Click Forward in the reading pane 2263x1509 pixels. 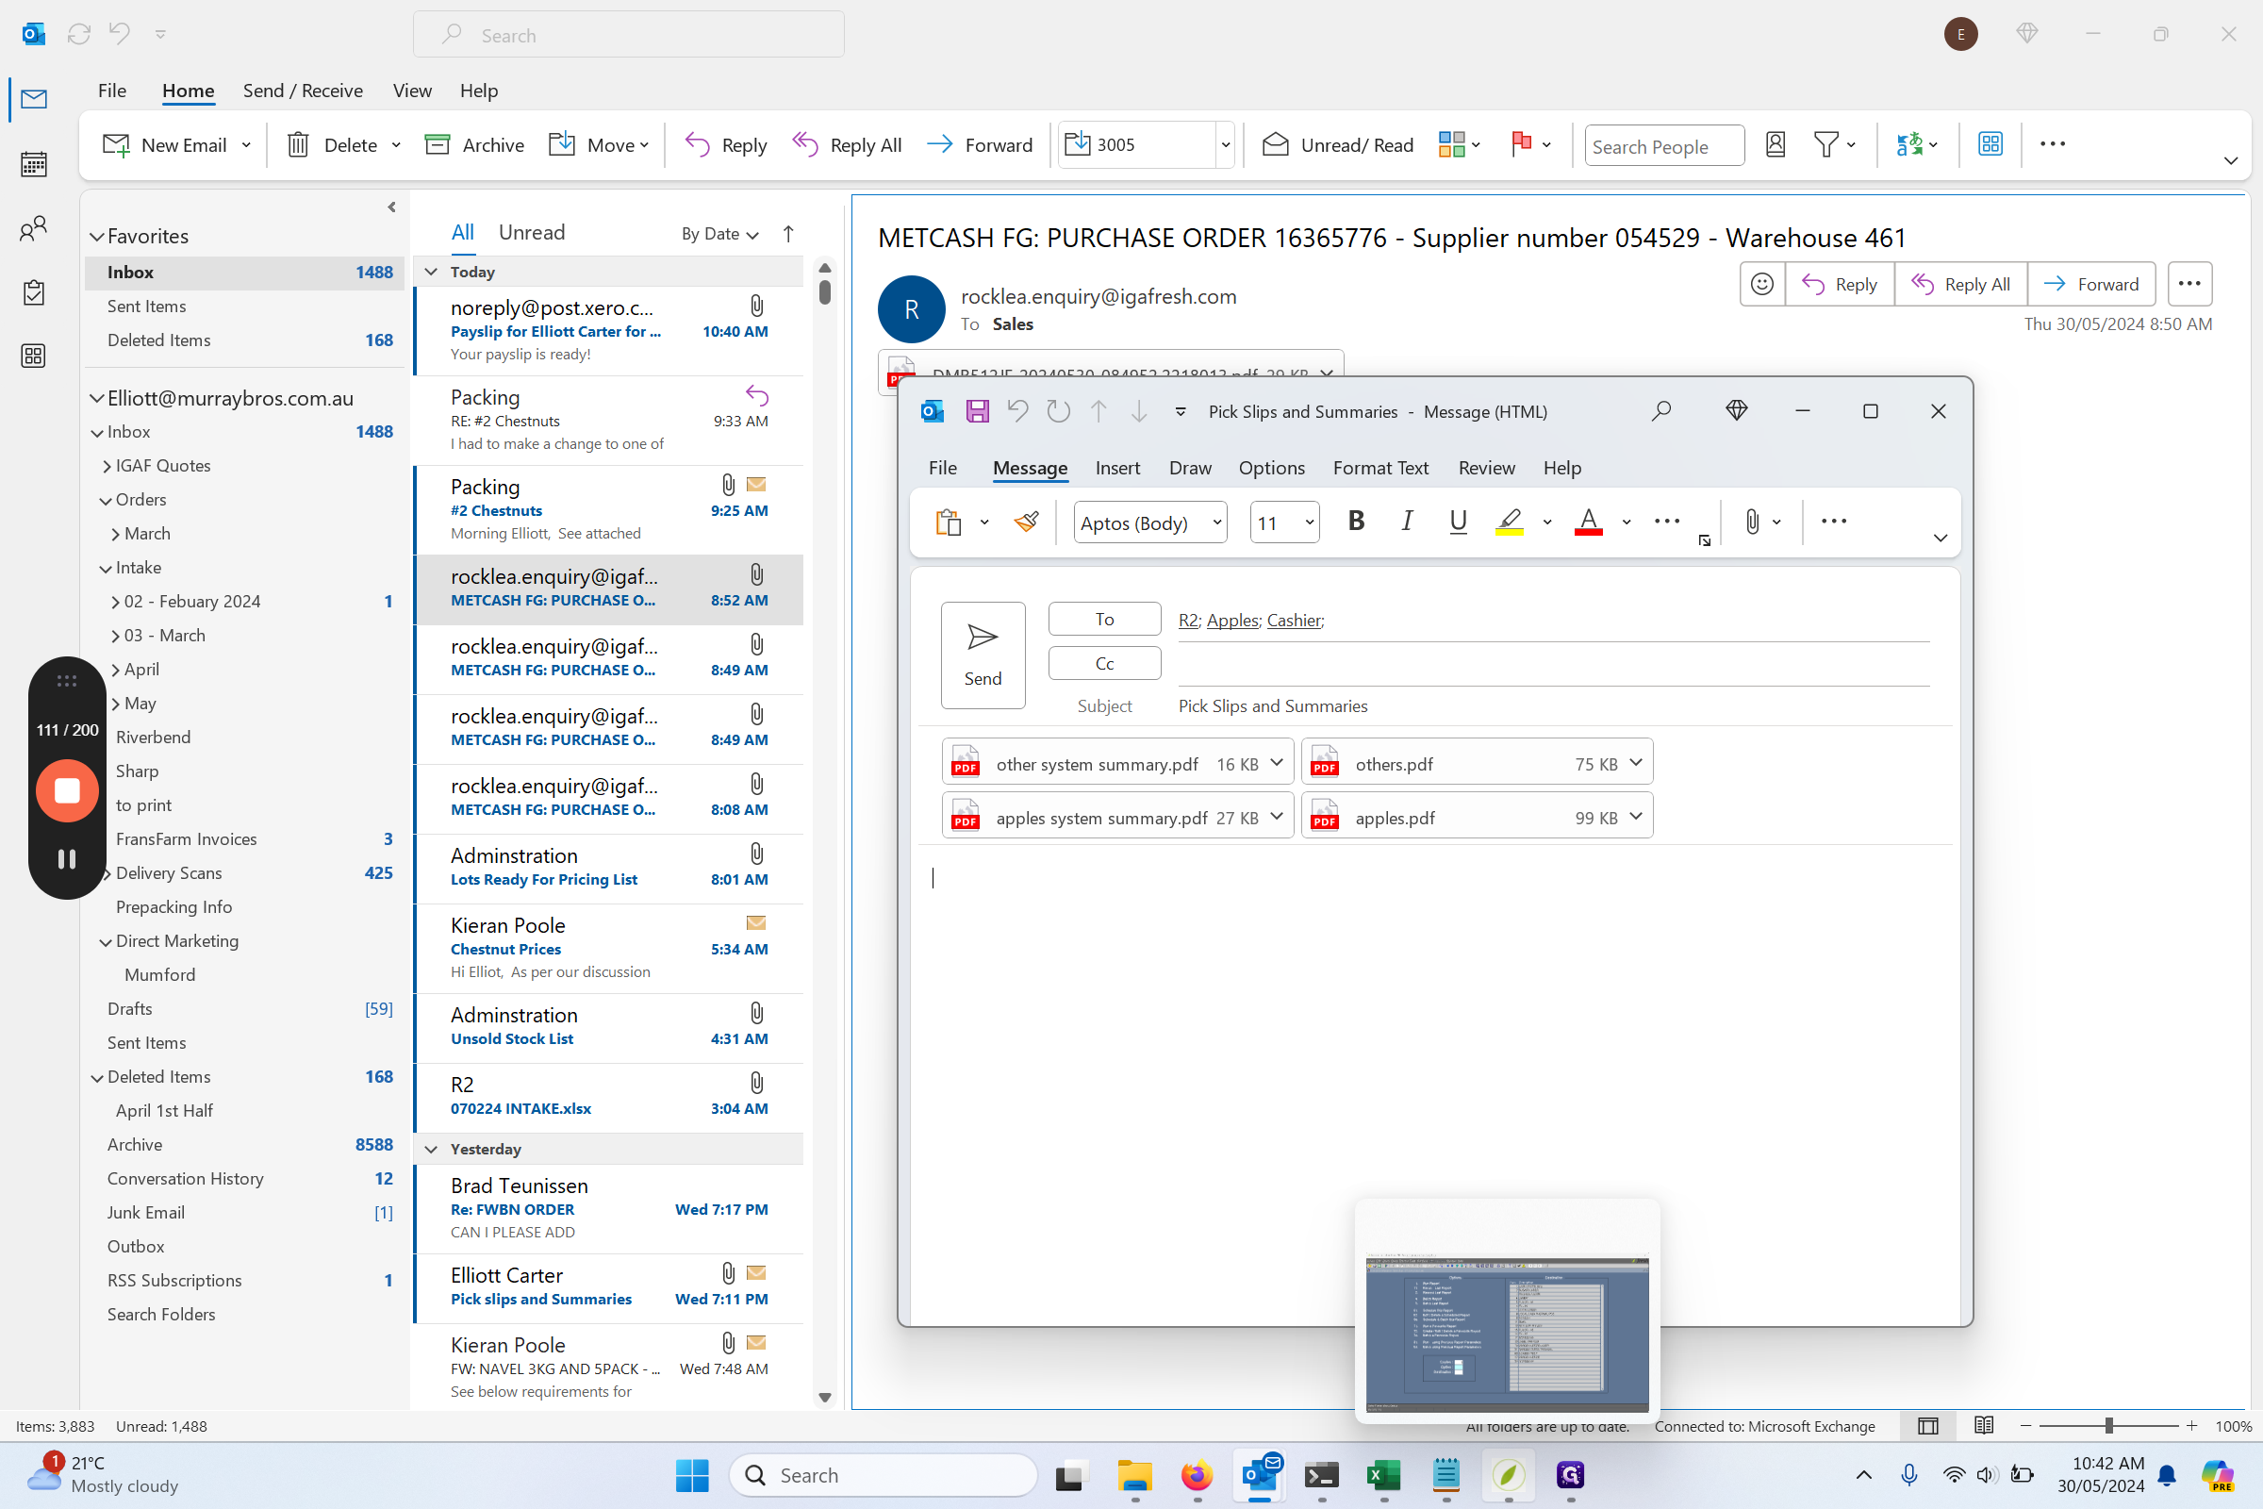[x=2090, y=284]
